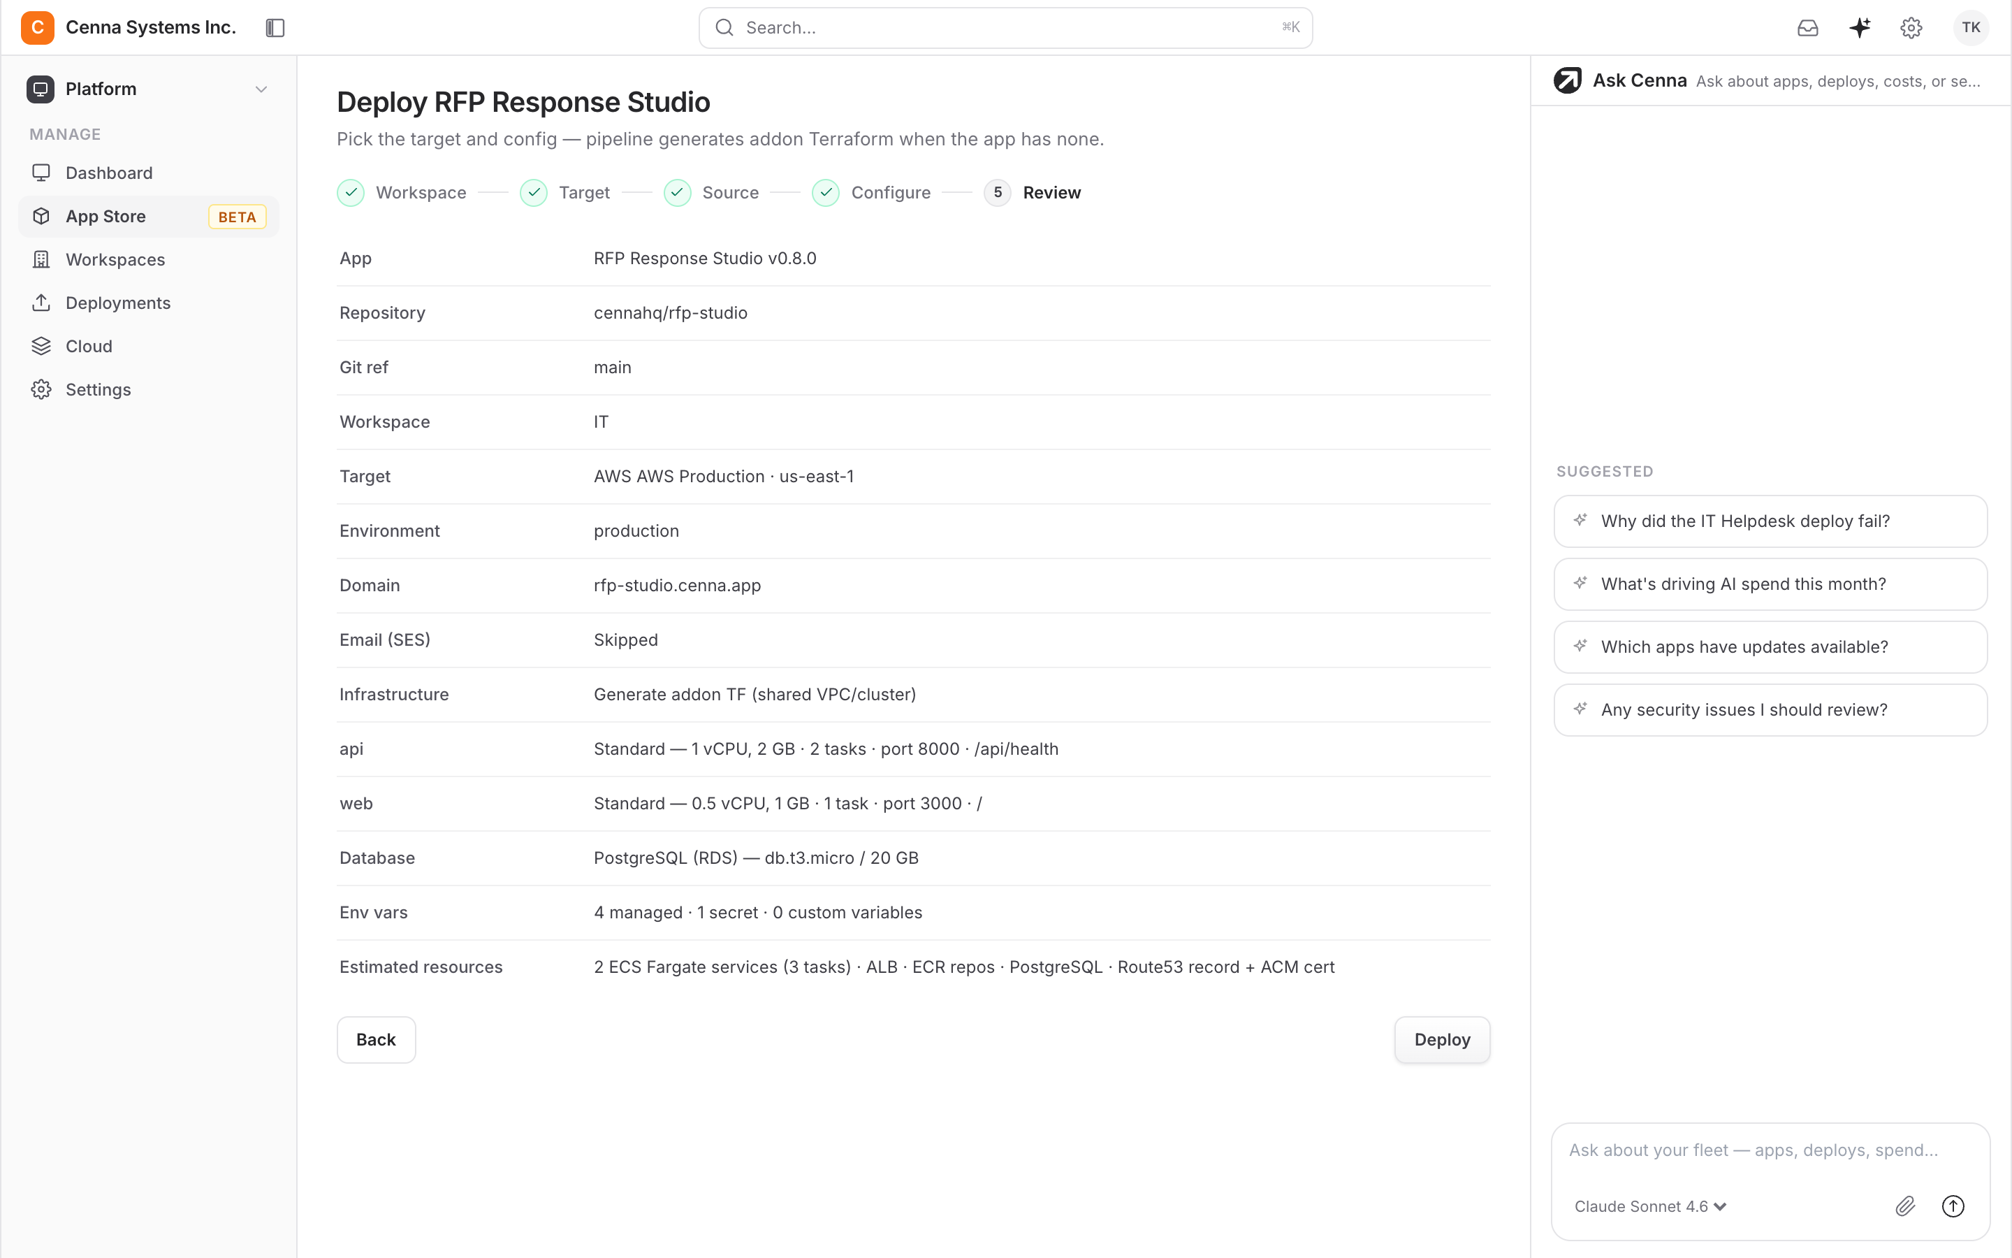
Task: Click the "IT" workspace value
Action: coord(600,422)
